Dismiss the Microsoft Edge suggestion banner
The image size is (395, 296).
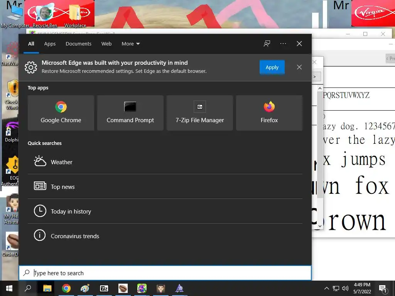click(x=299, y=67)
